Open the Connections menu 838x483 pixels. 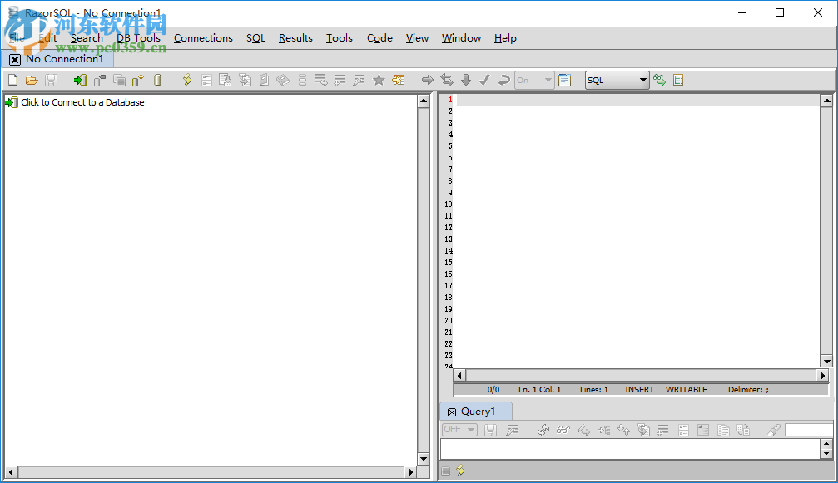tap(203, 38)
